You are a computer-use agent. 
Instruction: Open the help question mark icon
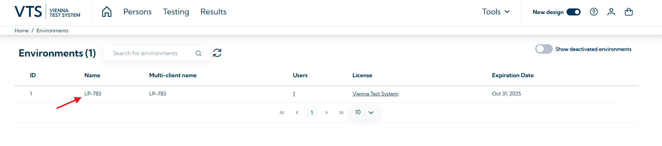594,12
